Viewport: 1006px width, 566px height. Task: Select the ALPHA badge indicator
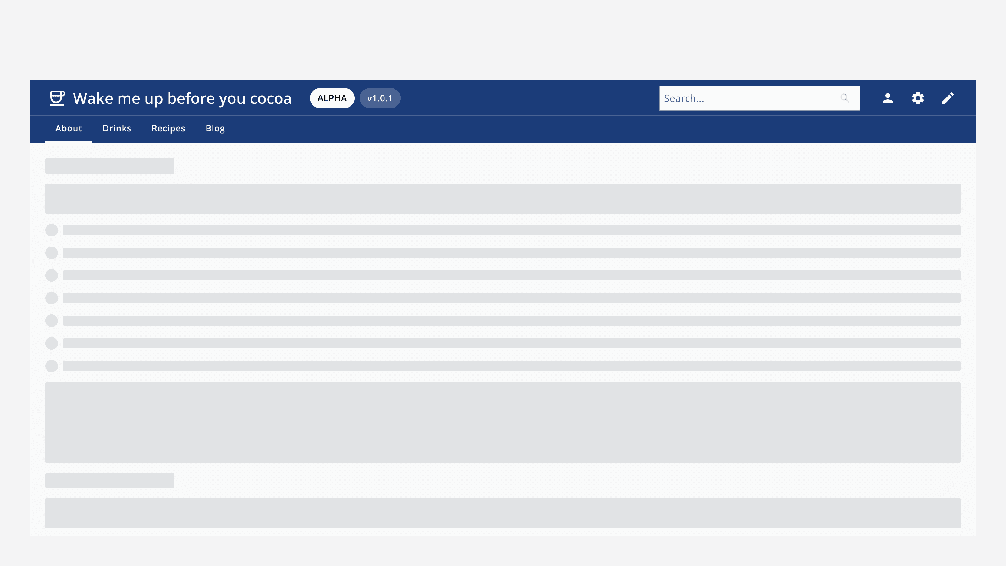pyautogui.click(x=332, y=98)
